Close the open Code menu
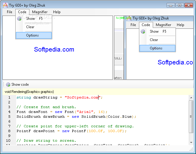The height and width of the screenshot is (154, 196). (x=22, y=12)
